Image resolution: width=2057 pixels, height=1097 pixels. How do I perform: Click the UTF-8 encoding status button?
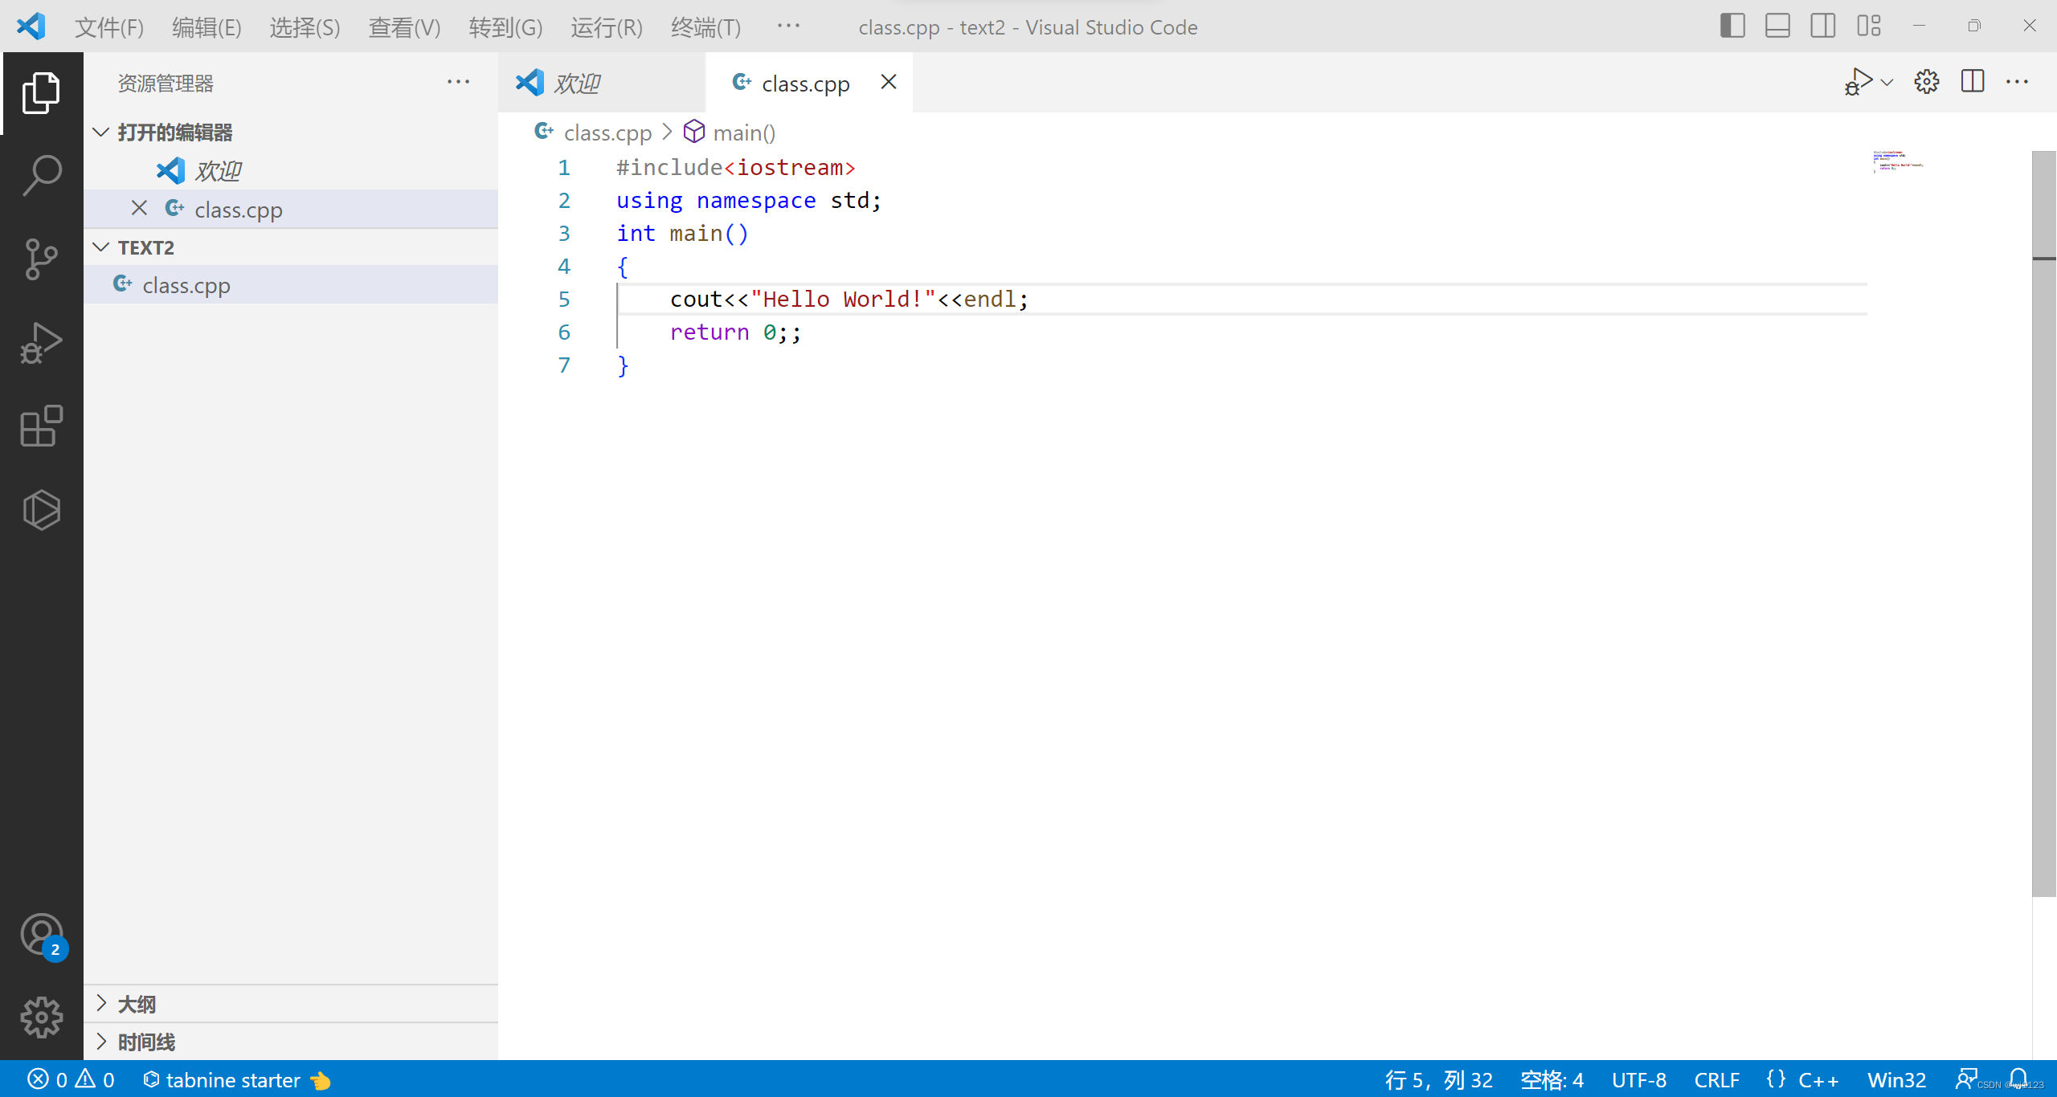[x=1638, y=1080]
